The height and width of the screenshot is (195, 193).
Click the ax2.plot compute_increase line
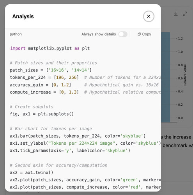pyautogui.click(x=85, y=187)
